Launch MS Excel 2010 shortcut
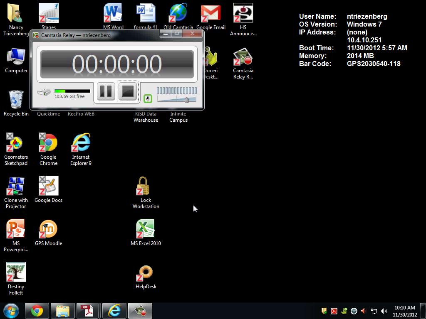The width and height of the screenshot is (426, 319). point(146,233)
